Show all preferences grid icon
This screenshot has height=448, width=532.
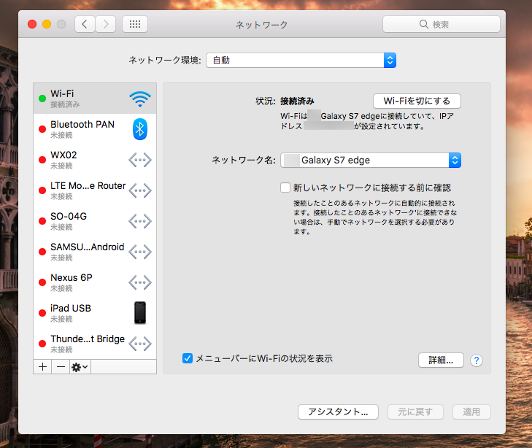134,24
